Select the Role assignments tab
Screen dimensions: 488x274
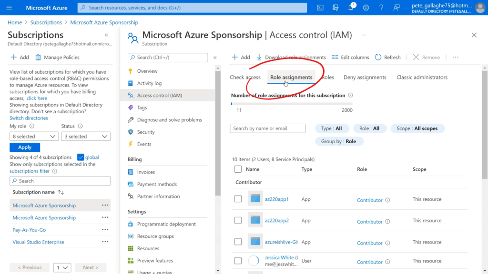click(x=291, y=78)
